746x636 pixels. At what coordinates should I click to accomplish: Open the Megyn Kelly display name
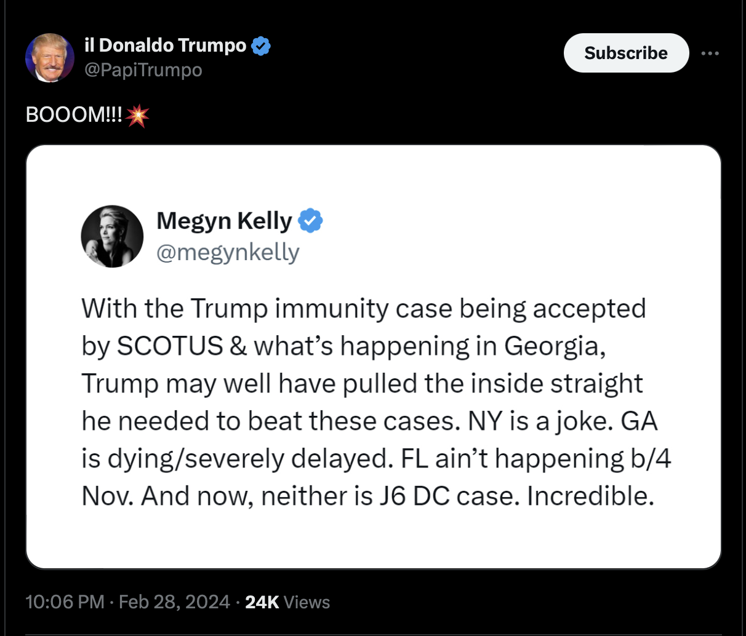click(x=224, y=221)
